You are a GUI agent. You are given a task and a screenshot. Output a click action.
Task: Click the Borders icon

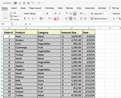tap(41, 18)
